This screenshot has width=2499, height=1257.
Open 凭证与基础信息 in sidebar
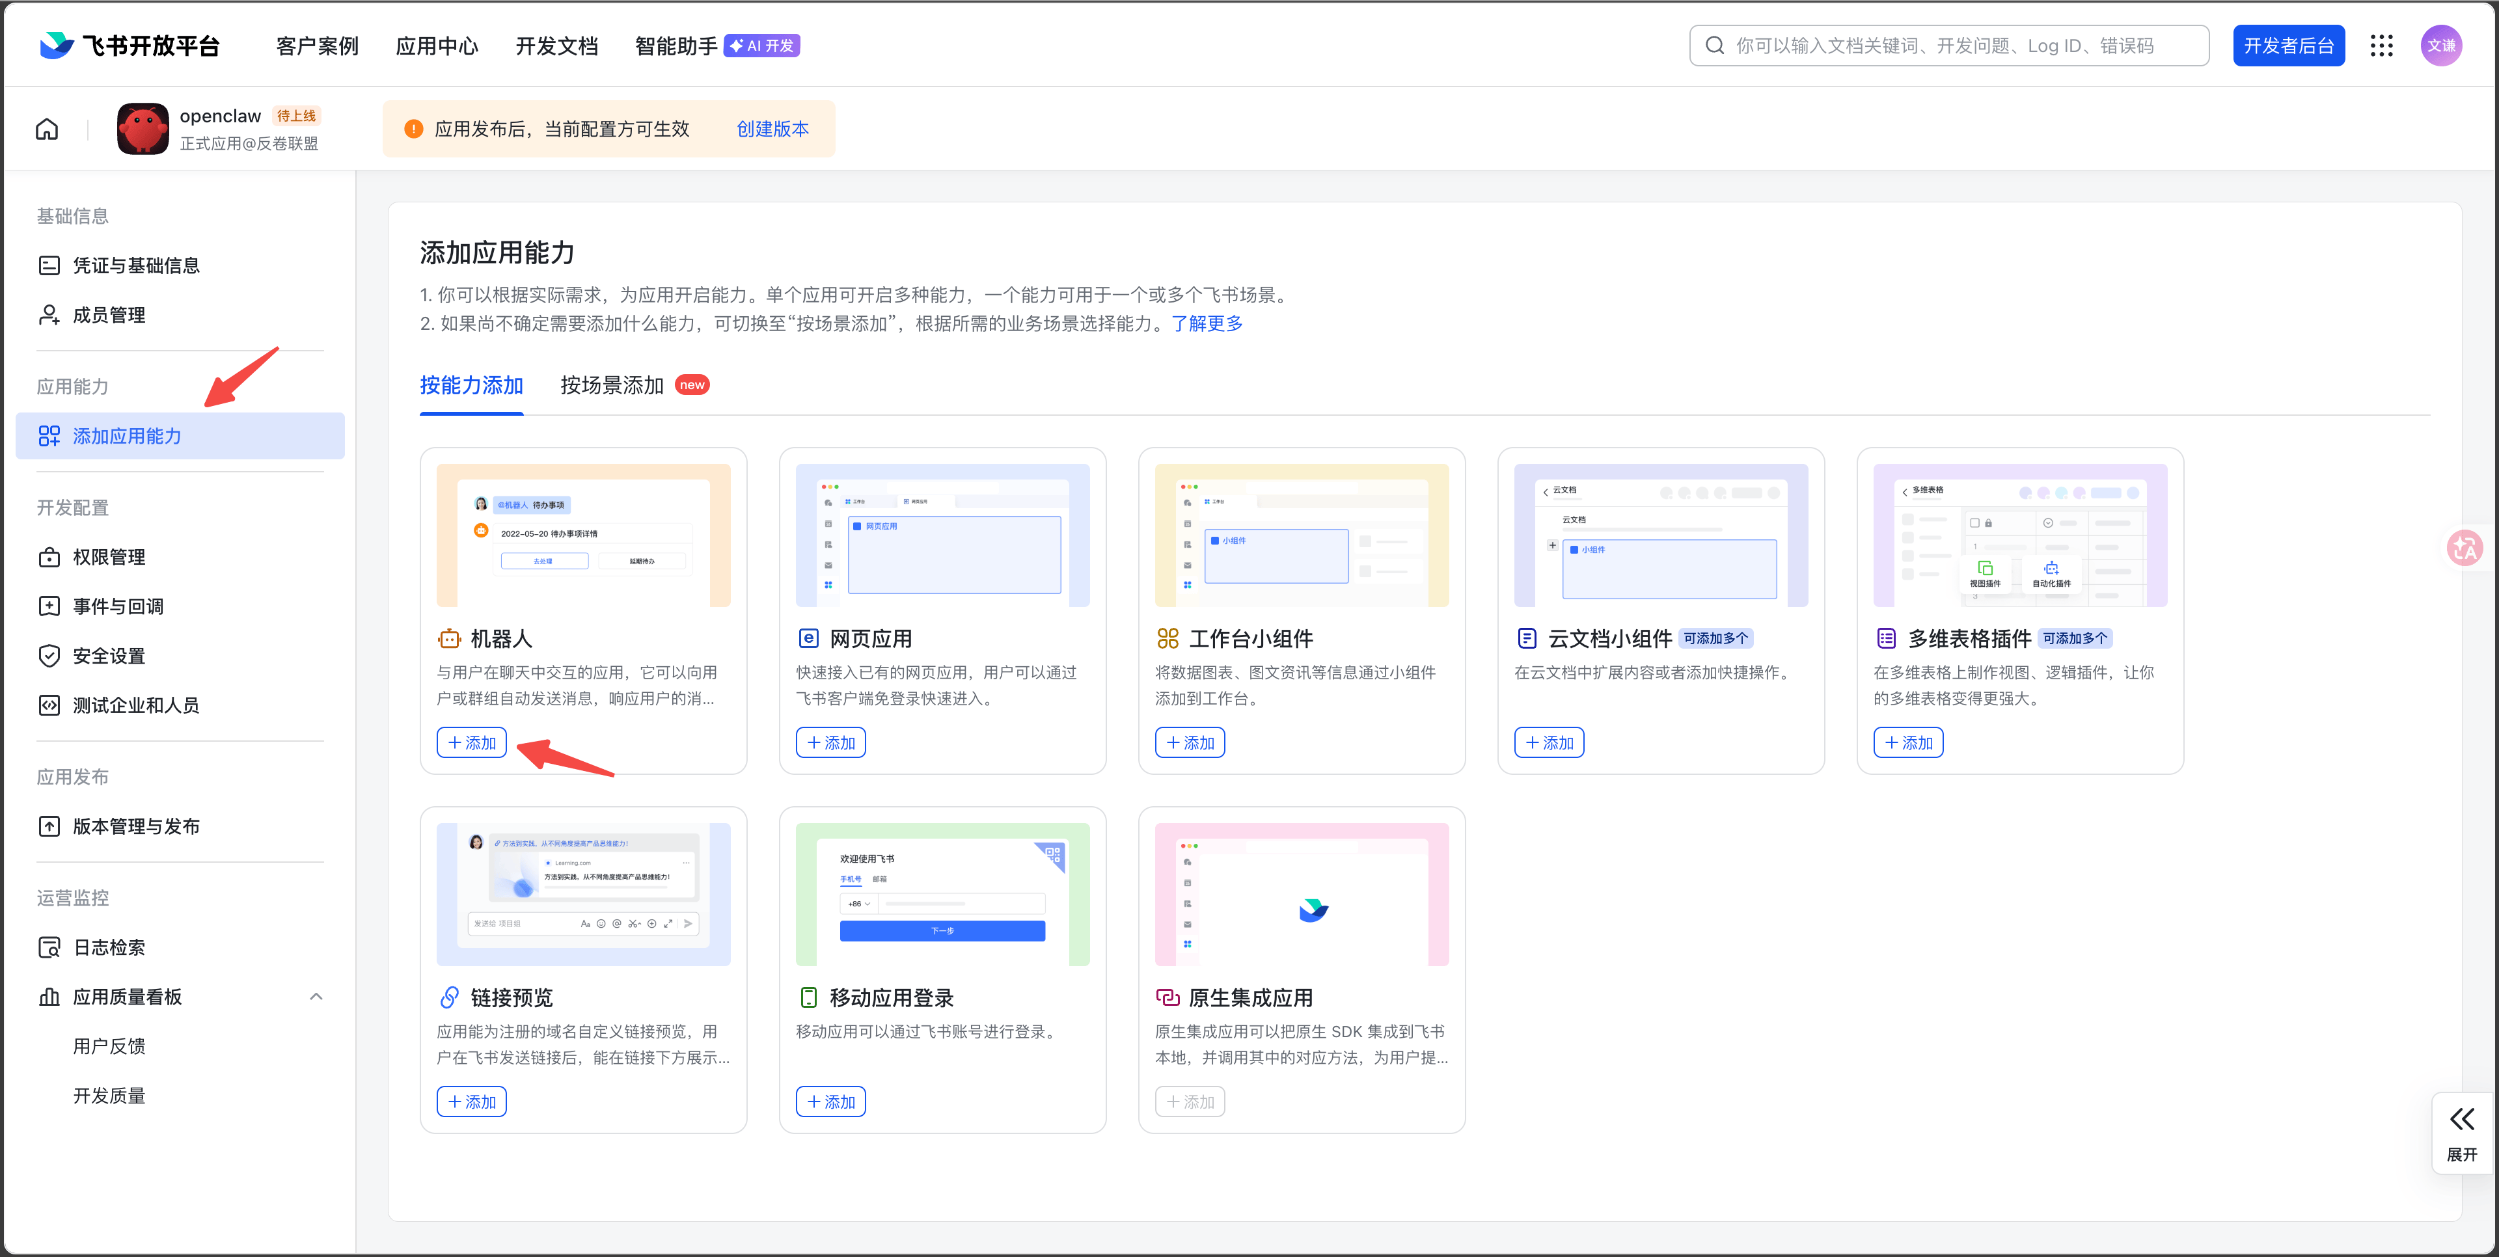pyautogui.click(x=180, y=265)
